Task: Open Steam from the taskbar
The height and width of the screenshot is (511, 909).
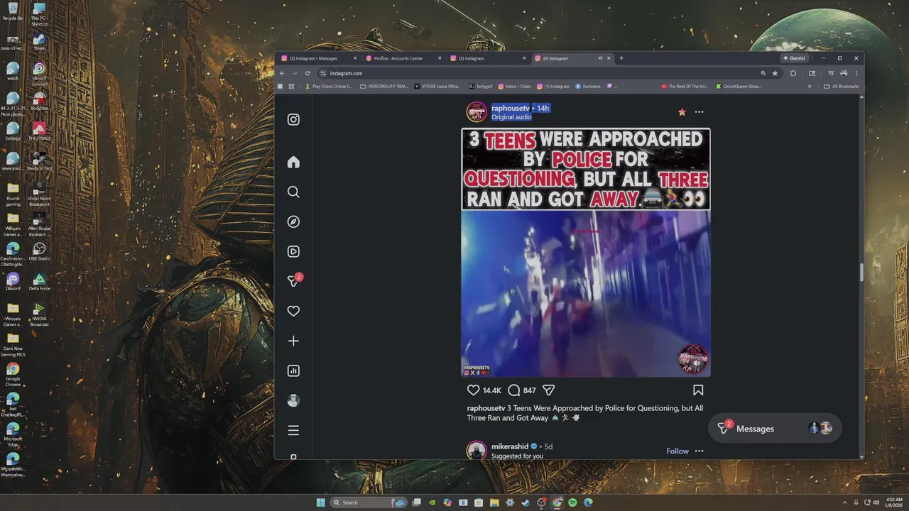Action: (x=526, y=502)
